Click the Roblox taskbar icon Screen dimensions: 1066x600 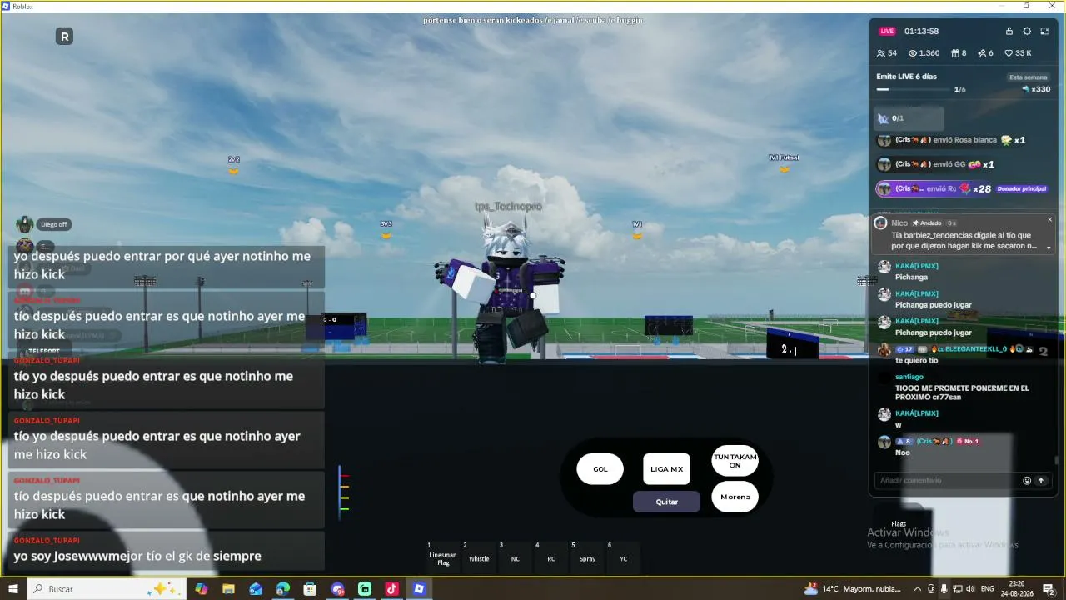419,589
